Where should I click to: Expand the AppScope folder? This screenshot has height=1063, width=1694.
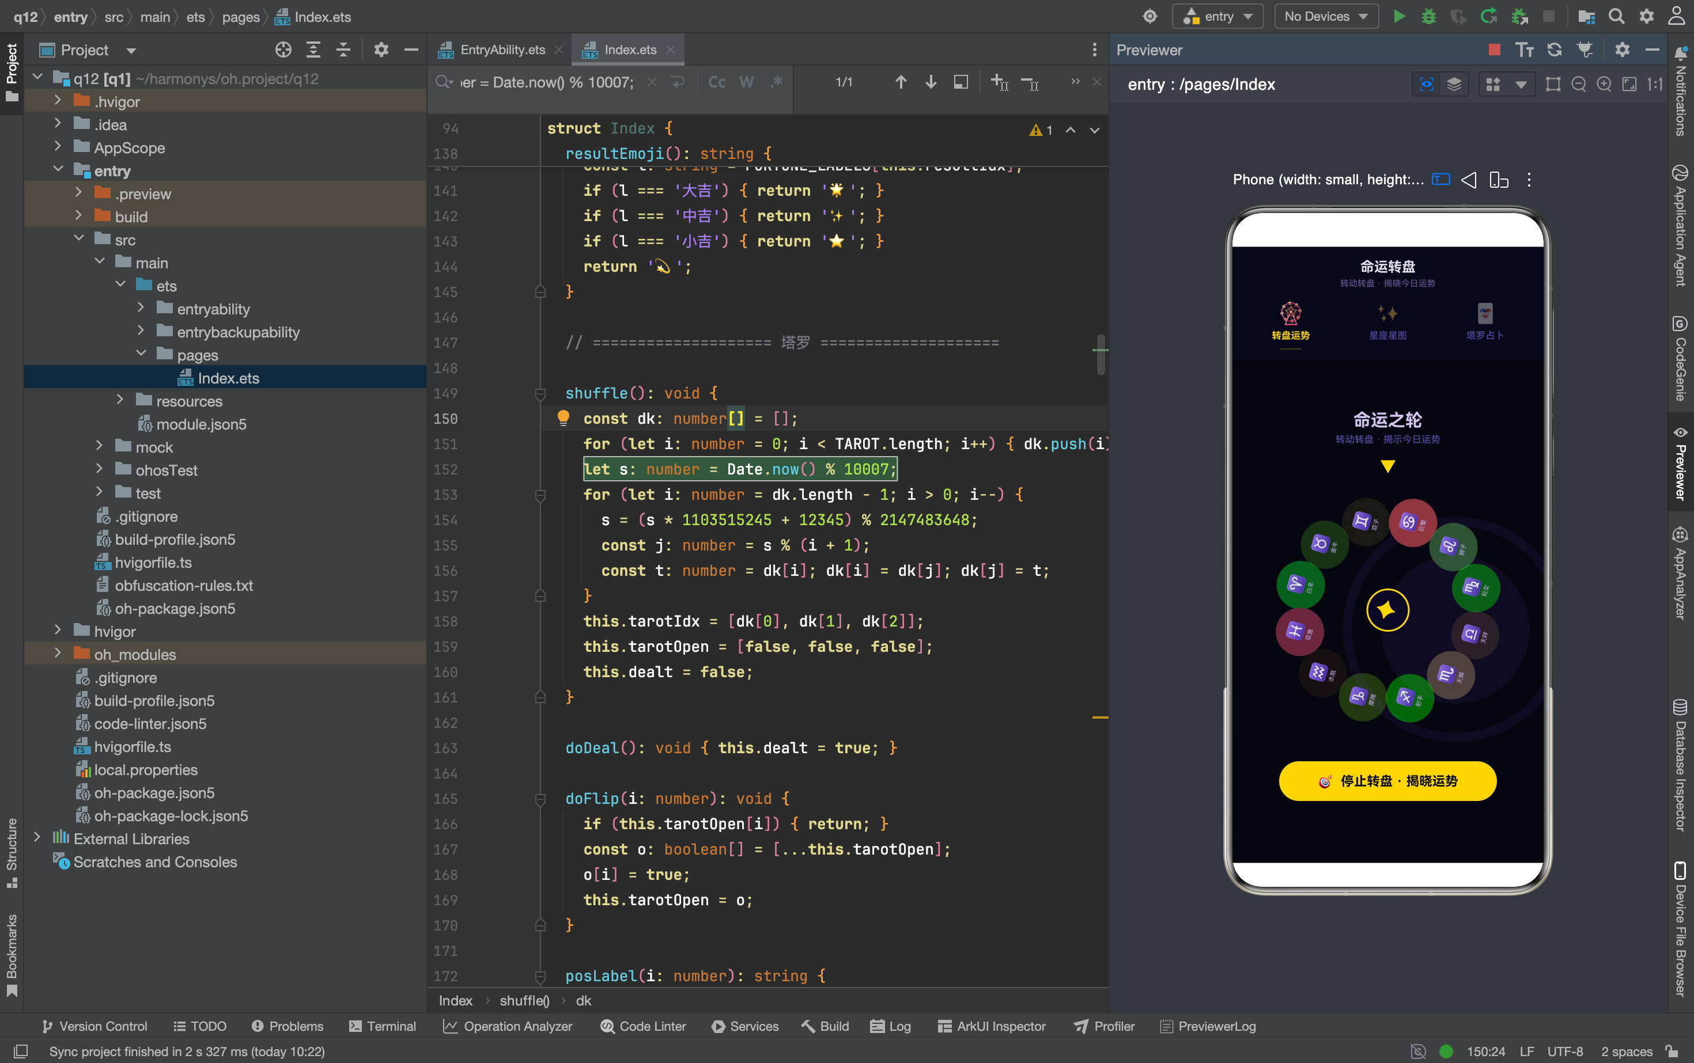(58, 147)
